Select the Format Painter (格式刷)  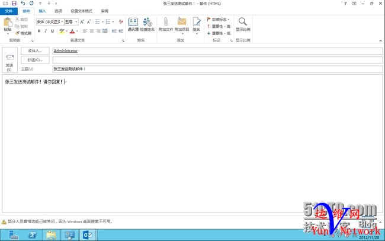click(23, 33)
